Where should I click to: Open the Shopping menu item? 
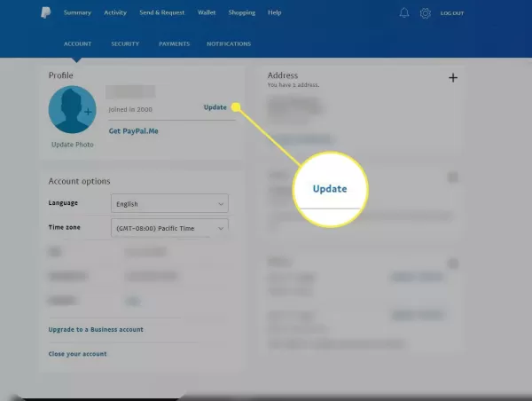(241, 12)
